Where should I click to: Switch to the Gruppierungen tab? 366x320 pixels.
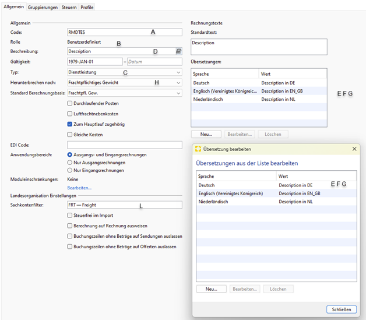click(x=43, y=7)
